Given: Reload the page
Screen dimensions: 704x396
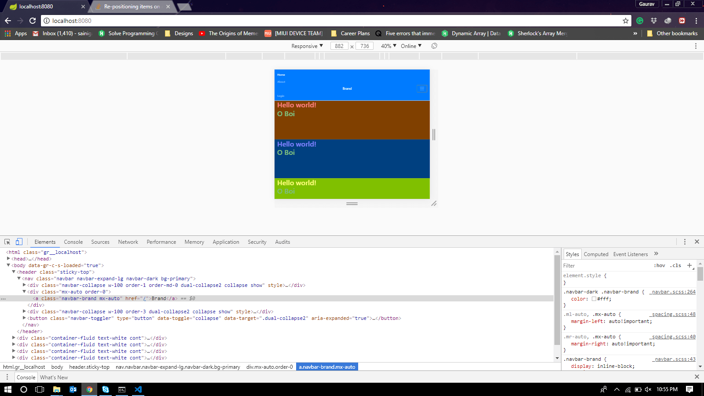Looking at the screenshot, I should (33, 20).
